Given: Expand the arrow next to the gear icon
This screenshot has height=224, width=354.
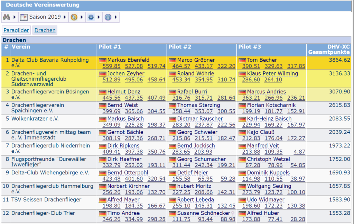Looking at the screenshot, I should point(99,17).
